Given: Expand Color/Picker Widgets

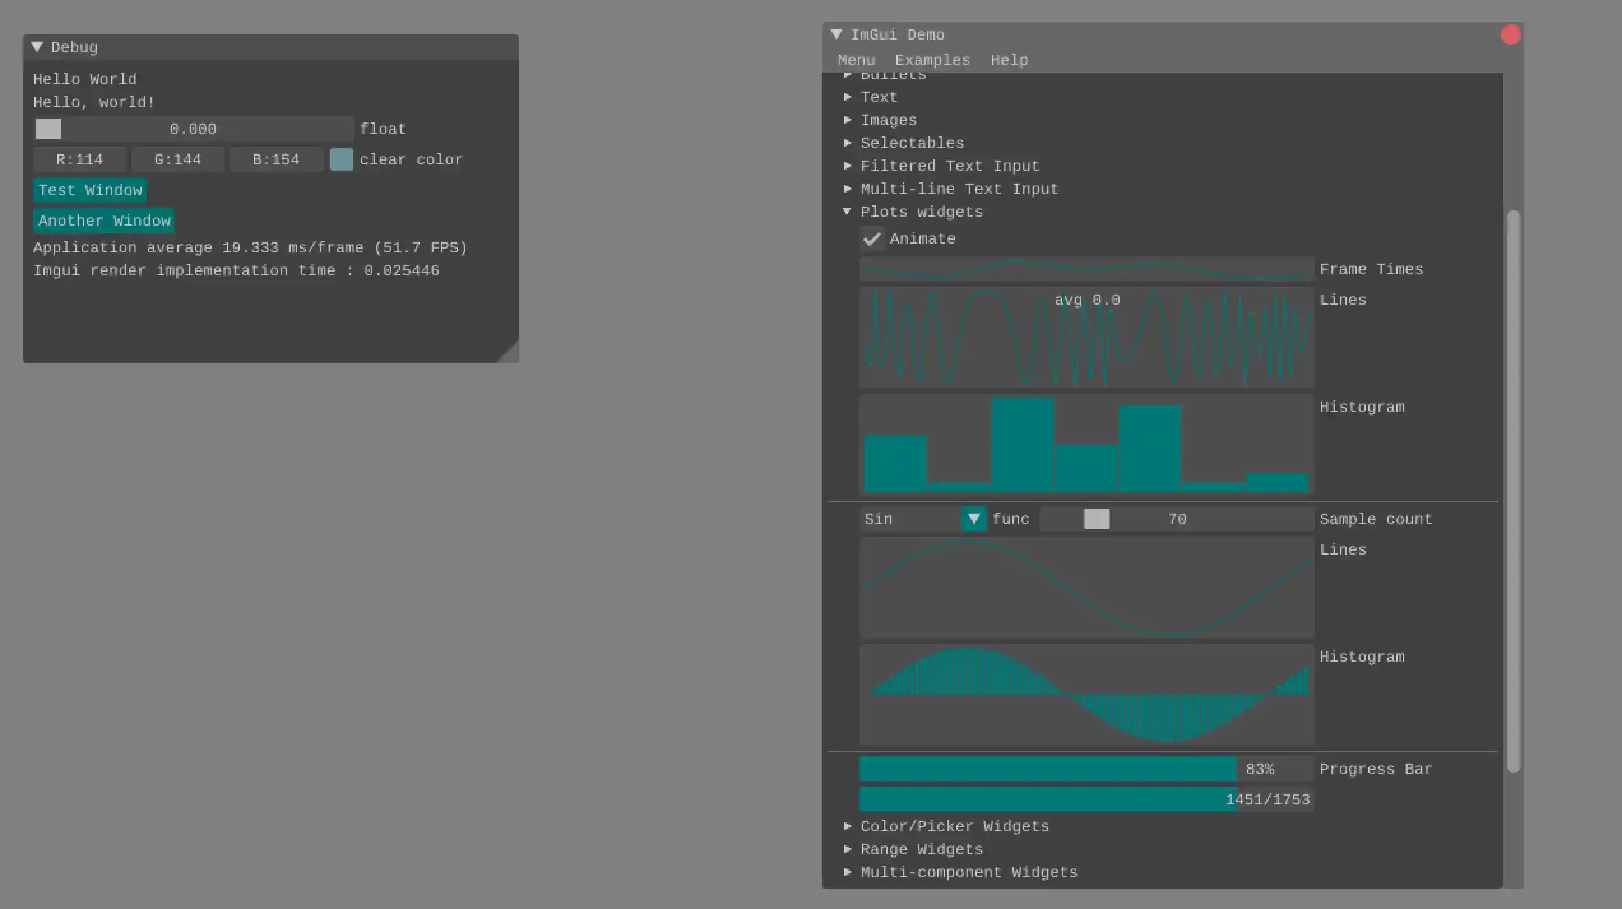Looking at the screenshot, I should pyautogui.click(x=848, y=825).
